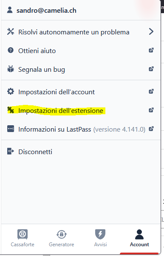
Task: Go to the Avvisi tab
Action: [x=100, y=238]
